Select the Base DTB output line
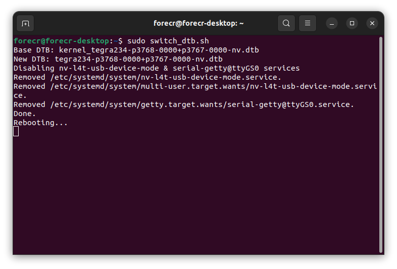The width and height of the screenshot is (397, 269). point(136,50)
